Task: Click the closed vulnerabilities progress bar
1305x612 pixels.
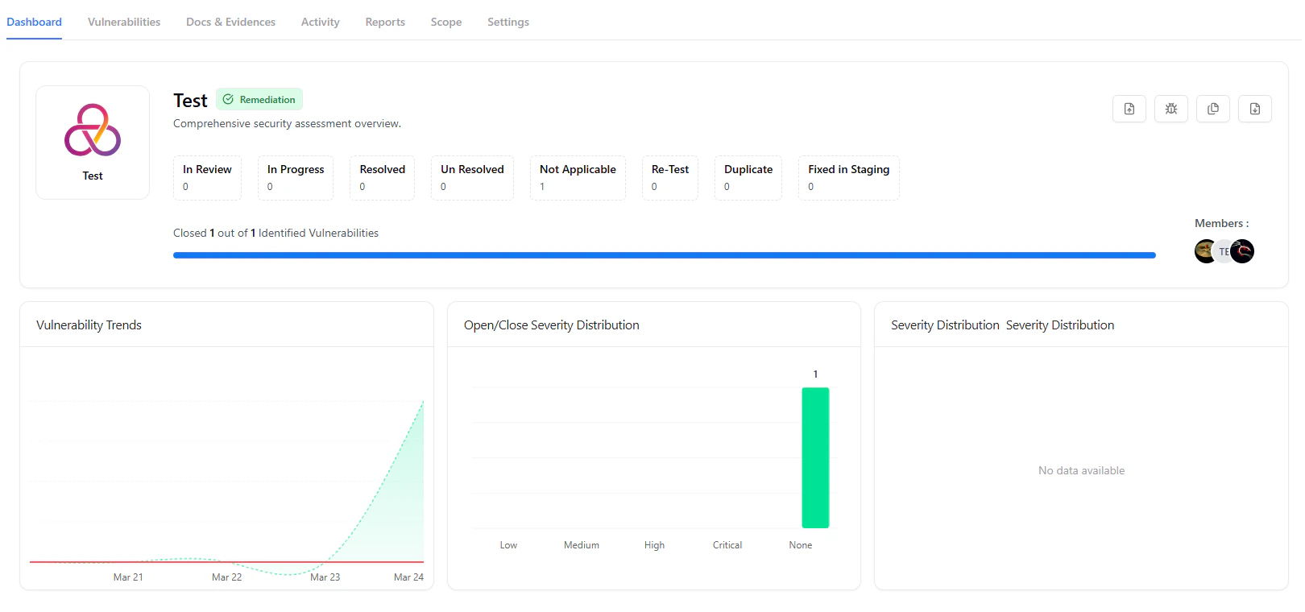Action: point(665,255)
